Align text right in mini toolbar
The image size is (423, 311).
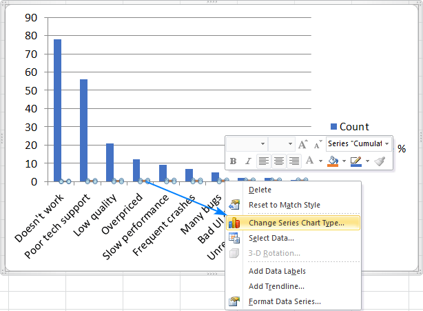[x=294, y=161]
